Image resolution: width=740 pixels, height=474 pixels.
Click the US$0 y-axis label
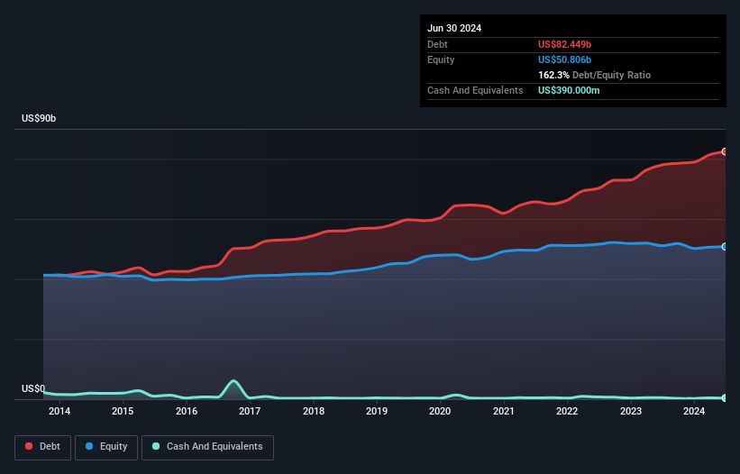(33, 388)
